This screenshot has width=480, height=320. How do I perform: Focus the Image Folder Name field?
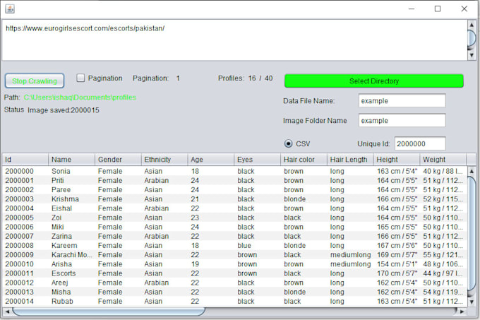pos(402,120)
